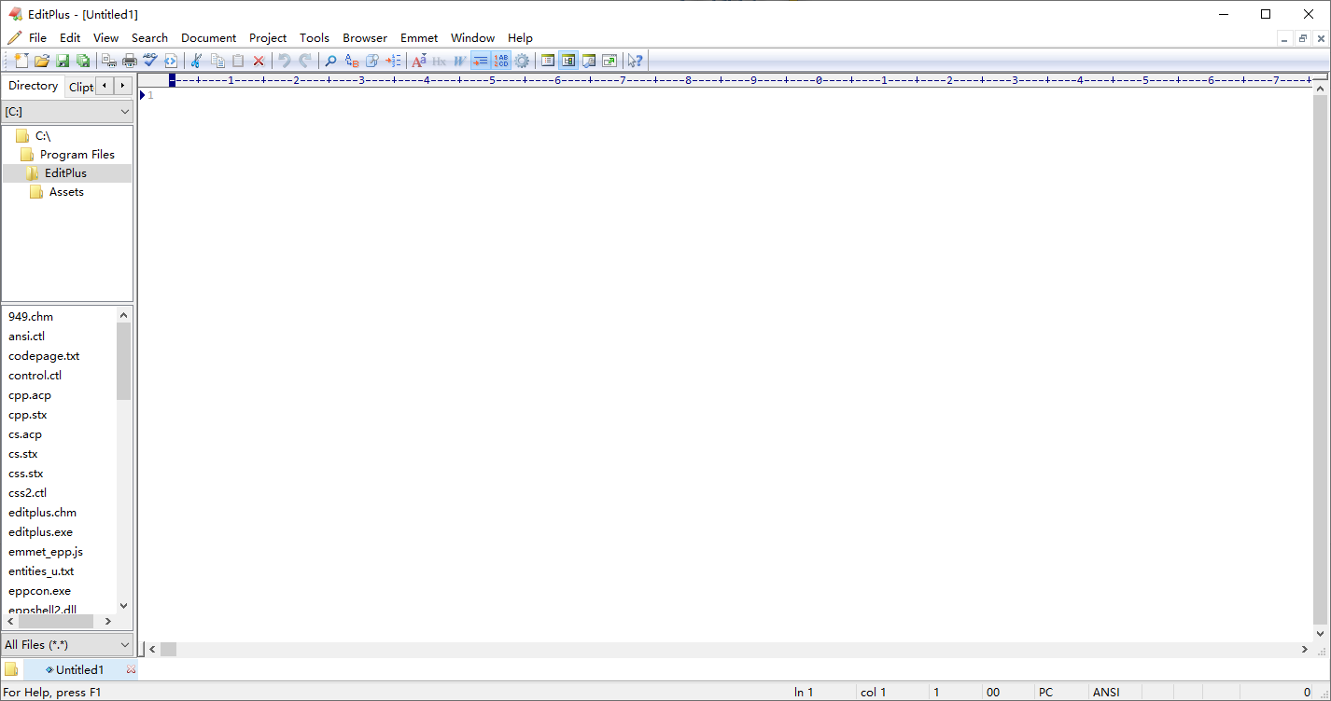Toggle Line Number display button
The height and width of the screenshot is (701, 1331).
(501, 61)
